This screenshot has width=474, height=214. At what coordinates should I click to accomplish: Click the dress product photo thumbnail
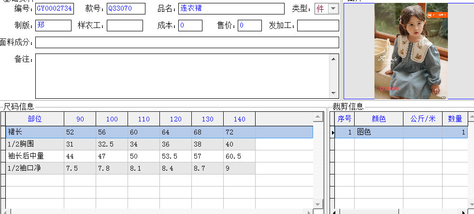pos(411,51)
